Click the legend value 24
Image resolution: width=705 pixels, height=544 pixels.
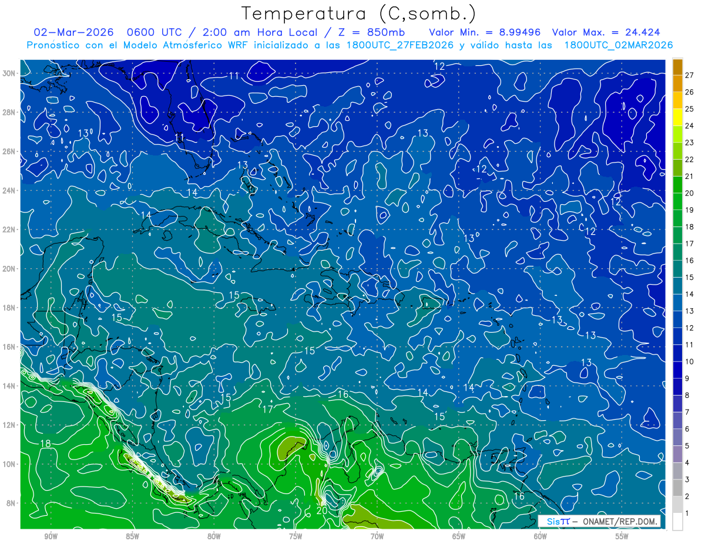tap(689, 126)
